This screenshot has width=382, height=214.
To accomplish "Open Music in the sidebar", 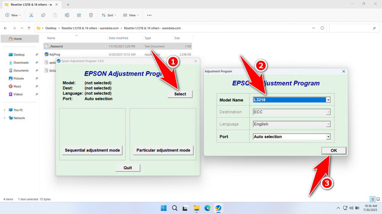I will [x=17, y=86].
